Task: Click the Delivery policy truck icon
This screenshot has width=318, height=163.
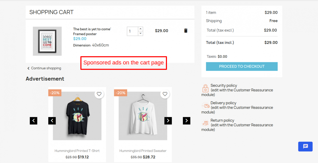Action: coord(205,106)
